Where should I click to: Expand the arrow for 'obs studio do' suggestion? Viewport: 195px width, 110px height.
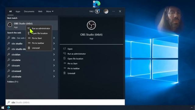[54, 49]
